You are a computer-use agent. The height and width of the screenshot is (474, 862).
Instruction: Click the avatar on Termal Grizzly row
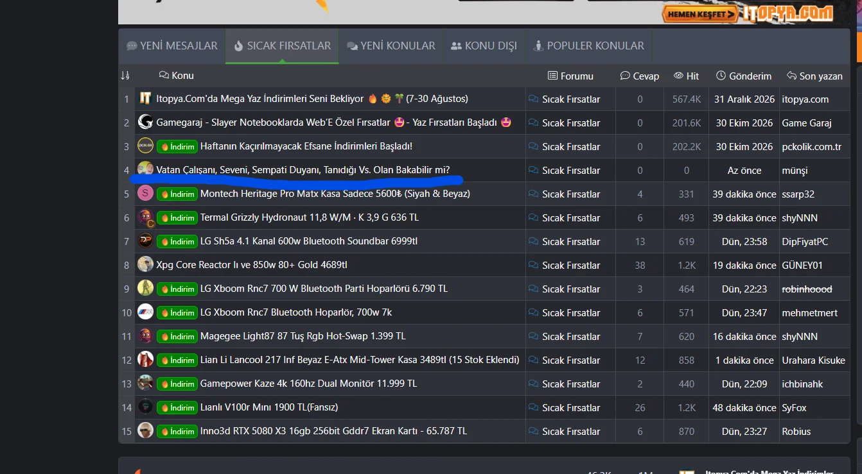145,217
